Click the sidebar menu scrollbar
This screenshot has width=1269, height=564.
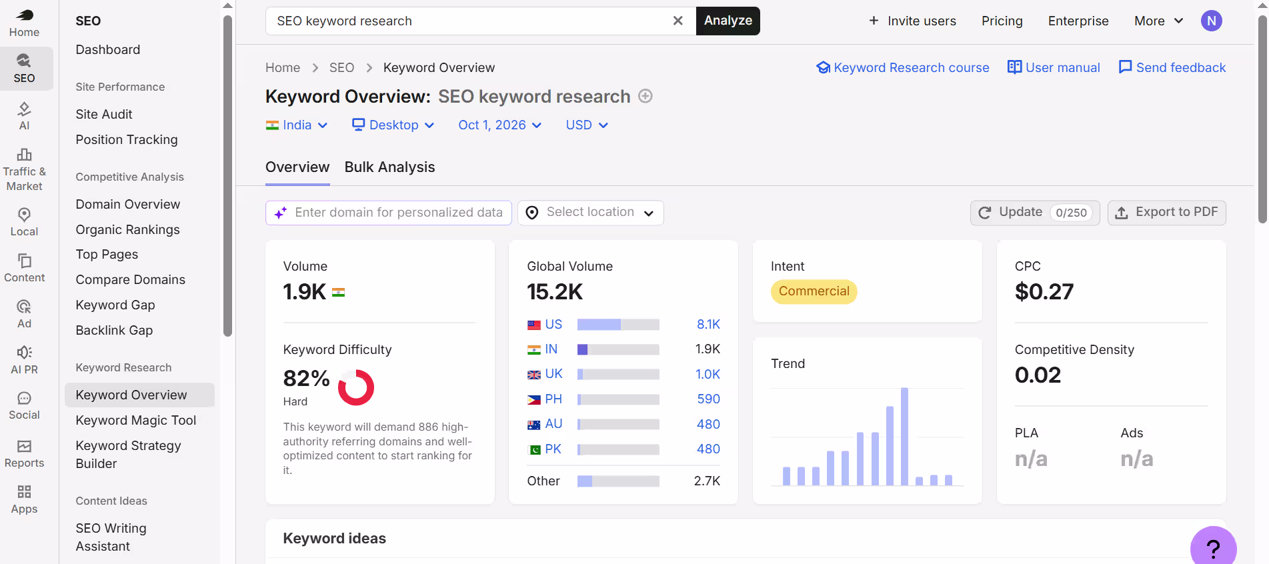click(x=227, y=176)
